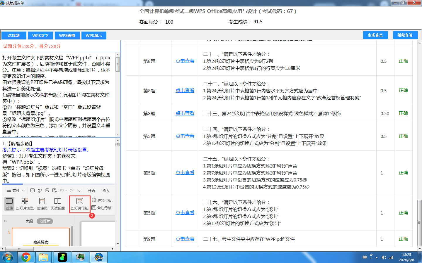Click the 卷面满分 value "100"
This screenshot has width=422, height=263.
pos(169,22)
